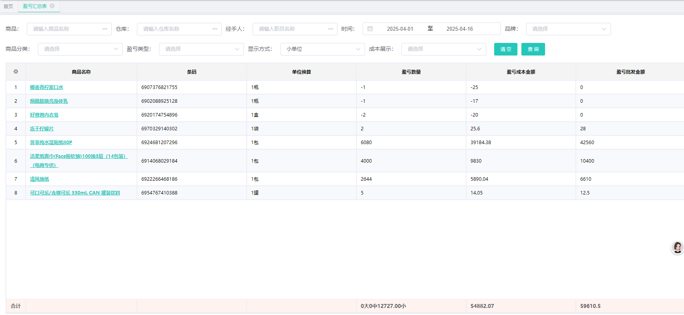Open the 椰香青柠漱口水 product link

tap(47, 87)
